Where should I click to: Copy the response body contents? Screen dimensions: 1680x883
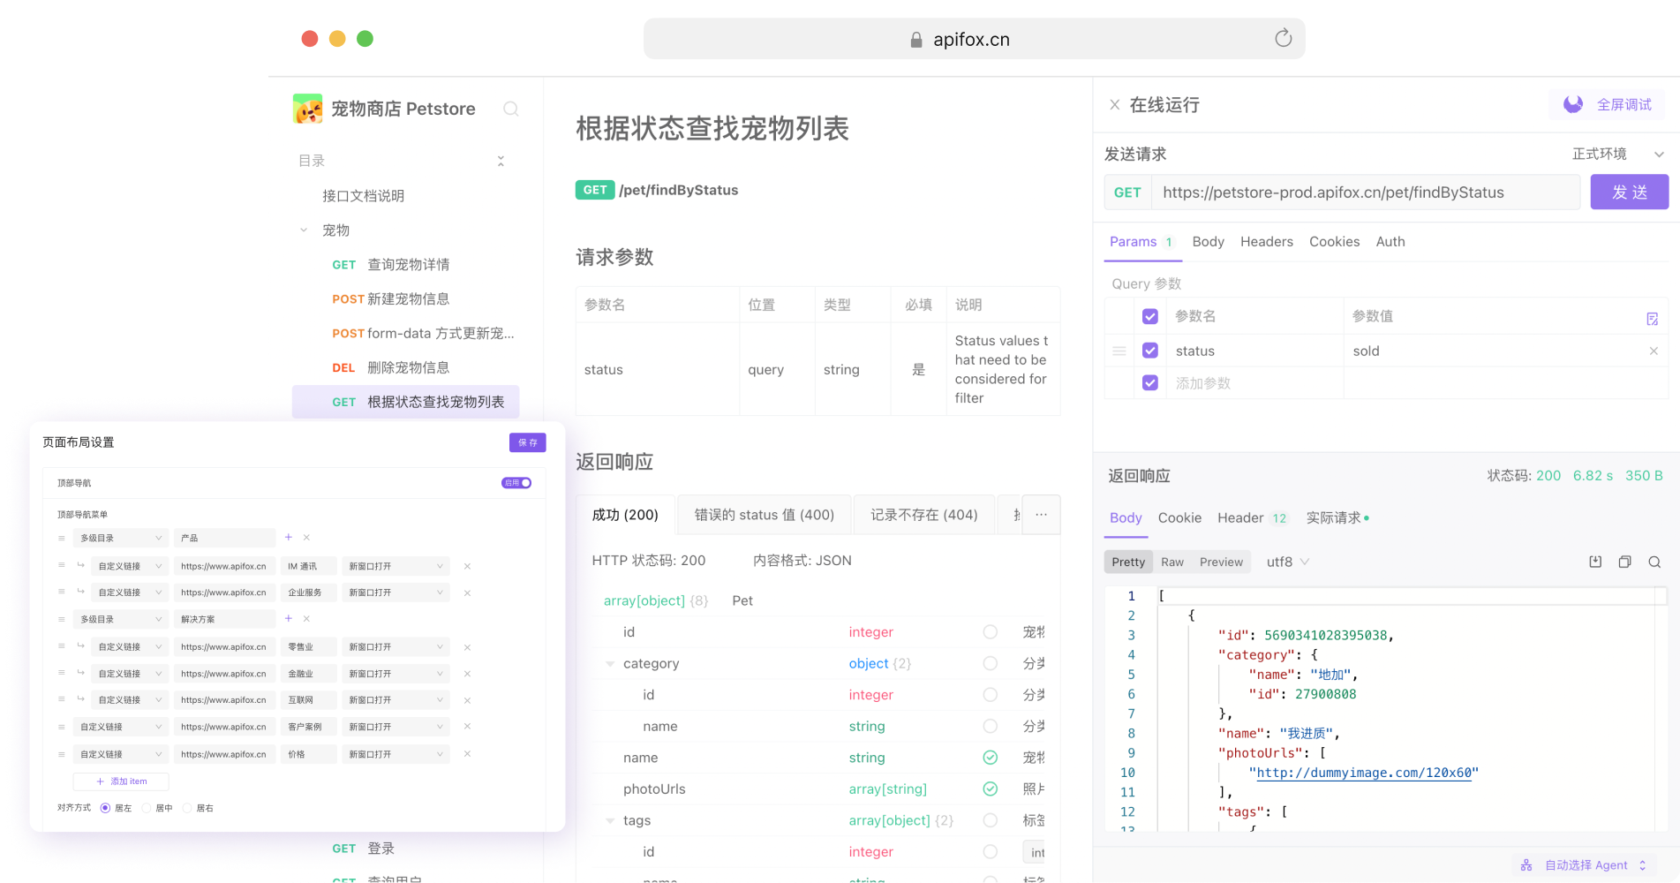[x=1624, y=562]
